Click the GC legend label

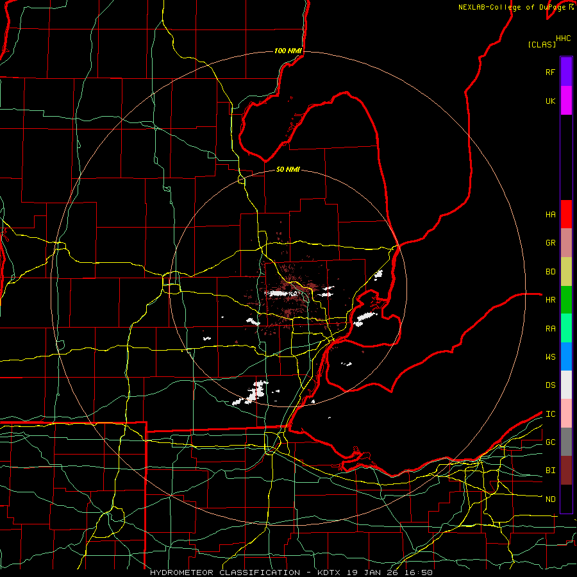point(550,442)
